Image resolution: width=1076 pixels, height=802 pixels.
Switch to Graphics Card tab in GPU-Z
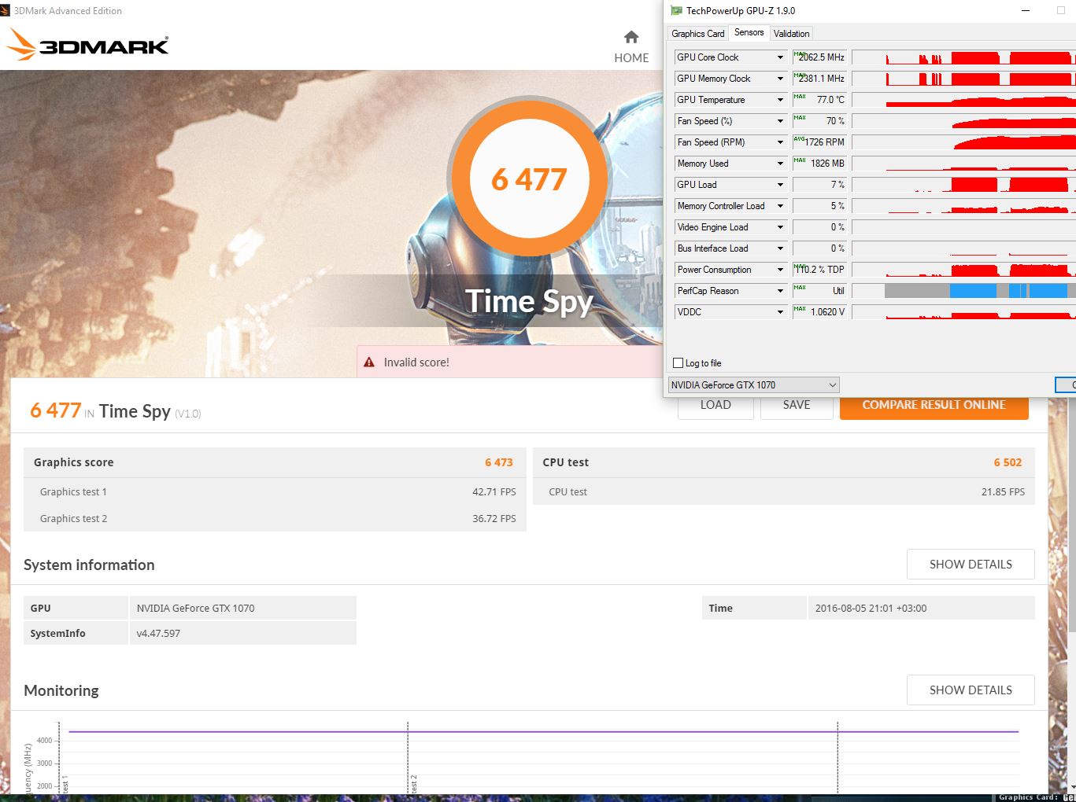point(697,34)
